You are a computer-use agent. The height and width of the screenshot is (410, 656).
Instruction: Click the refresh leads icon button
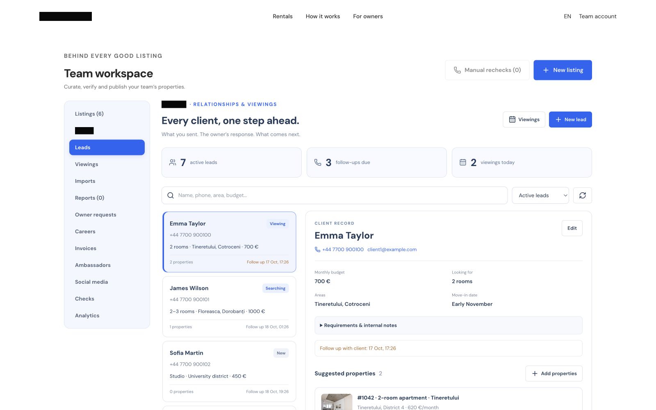(582, 196)
